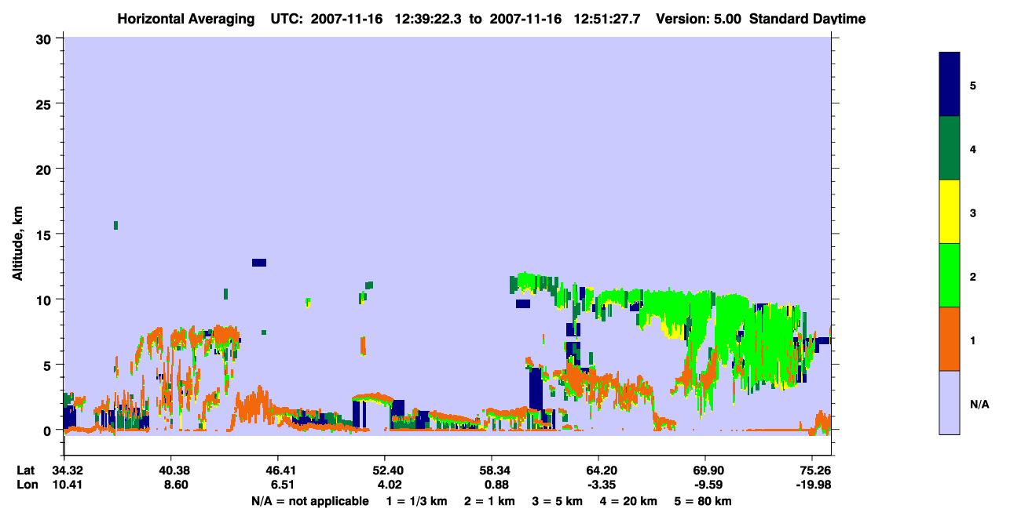Click the isolated dark blue block near 13 km

tap(259, 263)
